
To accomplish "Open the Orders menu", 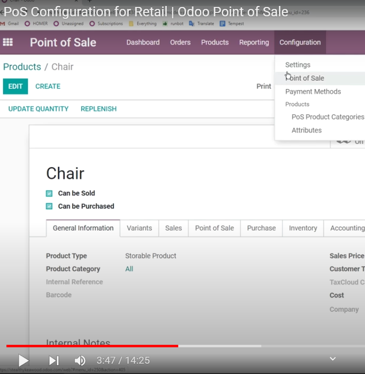I will [x=180, y=43].
